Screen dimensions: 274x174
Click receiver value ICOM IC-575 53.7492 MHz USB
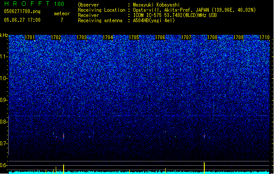[175, 15]
